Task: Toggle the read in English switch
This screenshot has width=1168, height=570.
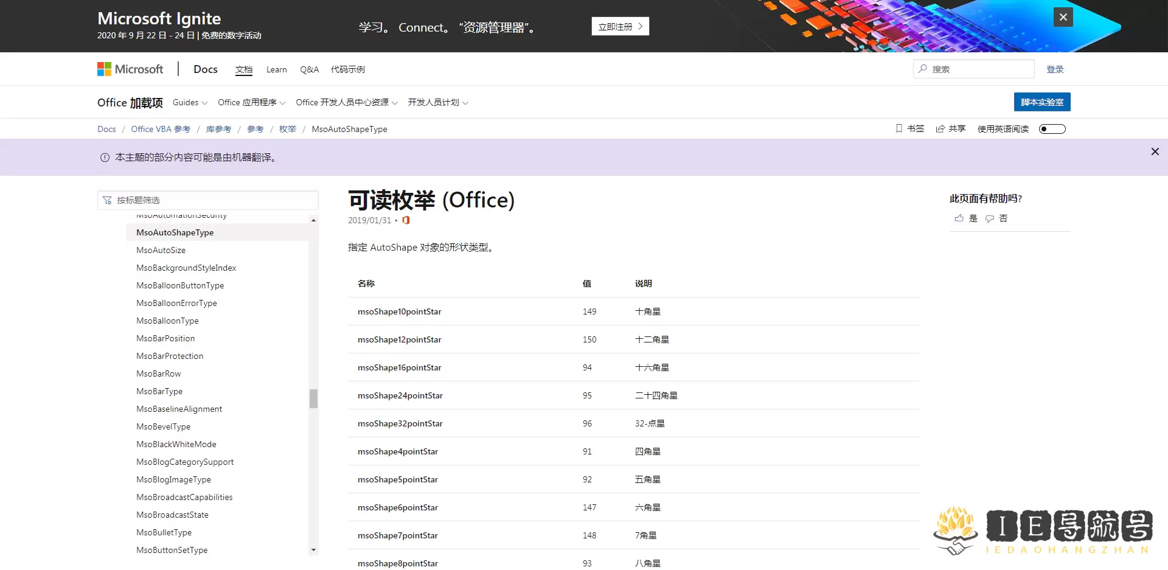Action: (x=1052, y=129)
